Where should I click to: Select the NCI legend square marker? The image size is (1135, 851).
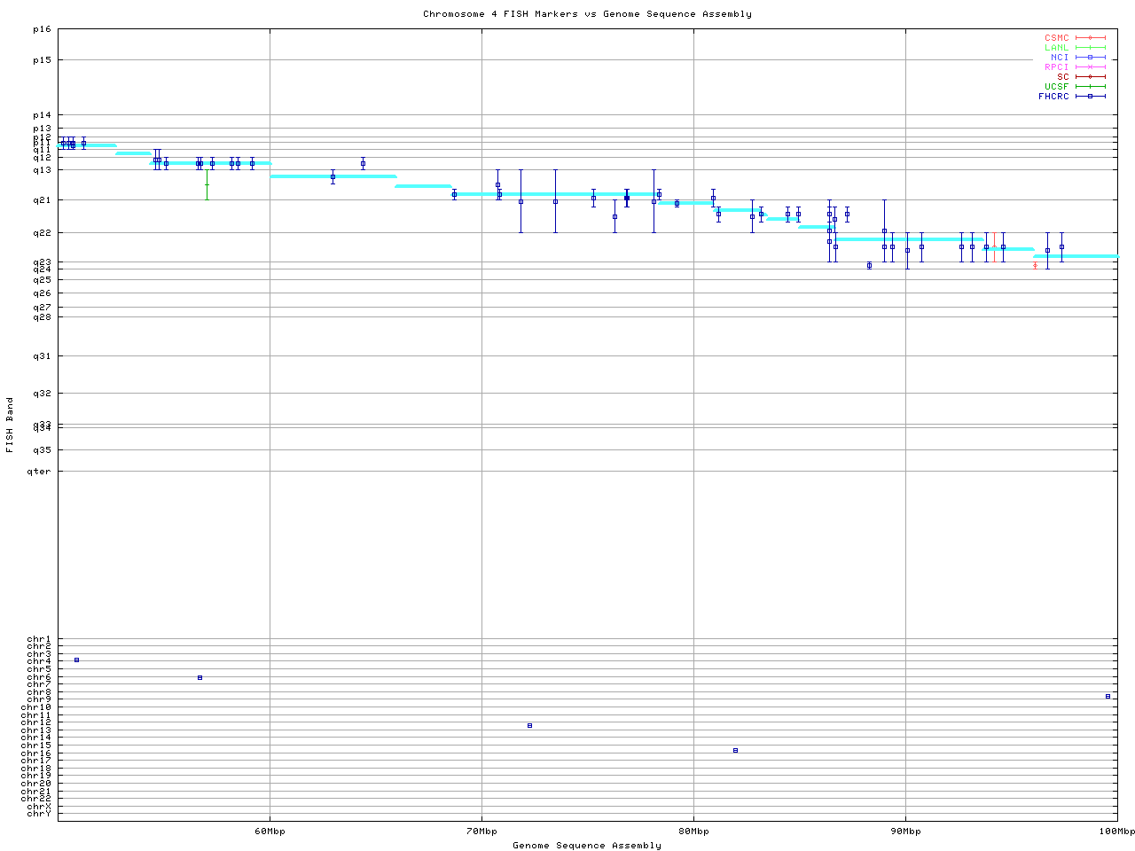1090,58
